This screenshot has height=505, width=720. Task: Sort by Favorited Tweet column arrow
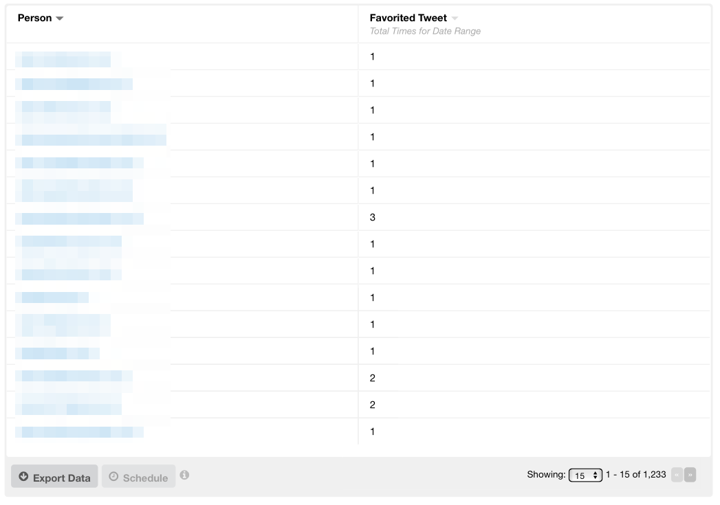pos(455,19)
